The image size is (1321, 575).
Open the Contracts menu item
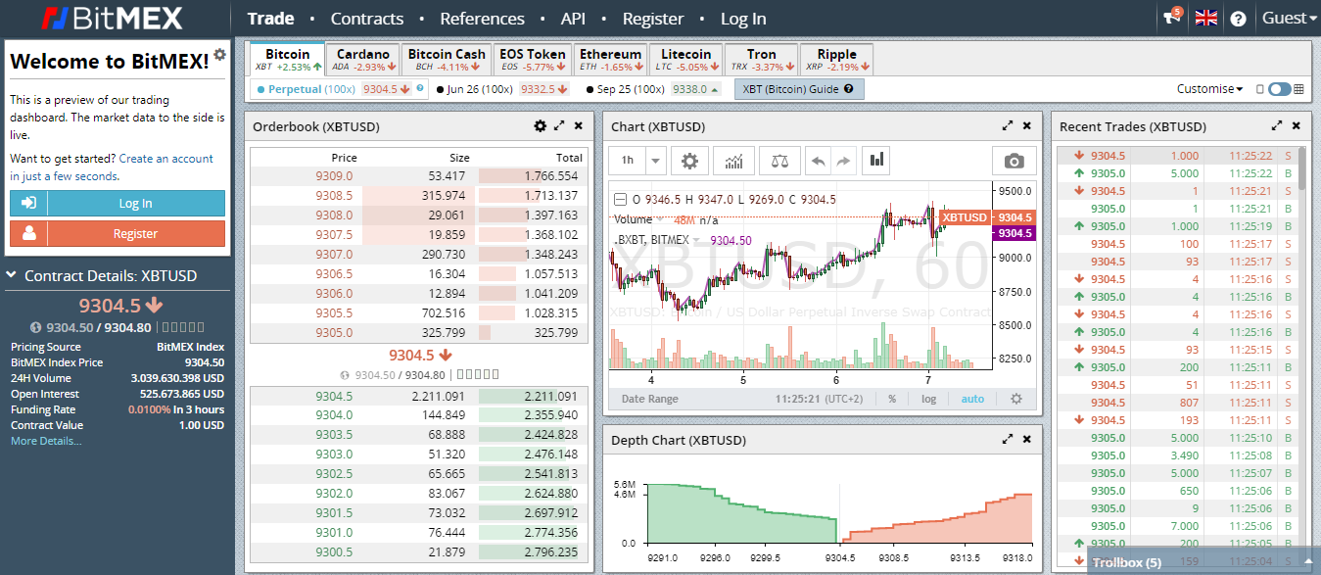click(367, 19)
